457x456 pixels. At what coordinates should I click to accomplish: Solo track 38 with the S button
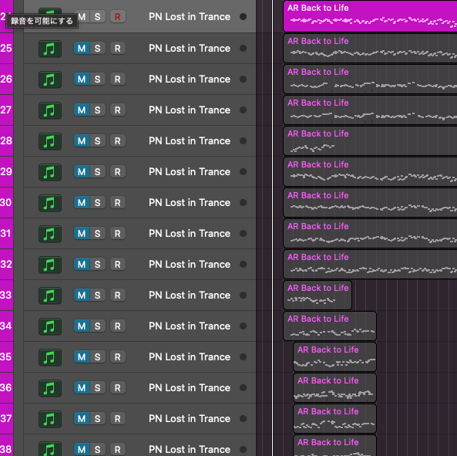click(x=98, y=450)
